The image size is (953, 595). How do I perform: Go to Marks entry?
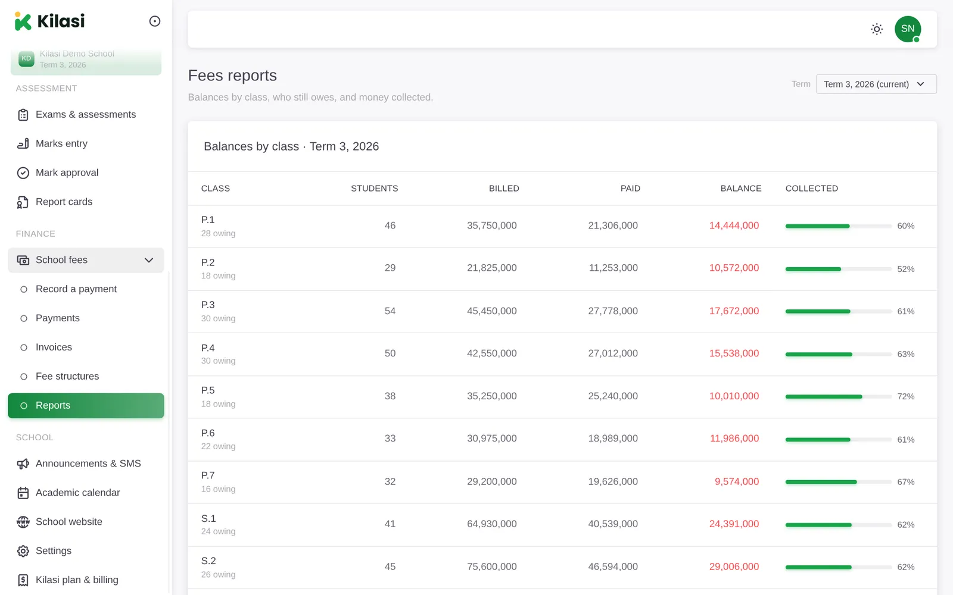86,144
